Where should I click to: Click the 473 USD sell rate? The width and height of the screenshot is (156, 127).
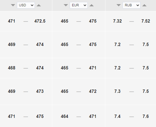coord(40,91)
